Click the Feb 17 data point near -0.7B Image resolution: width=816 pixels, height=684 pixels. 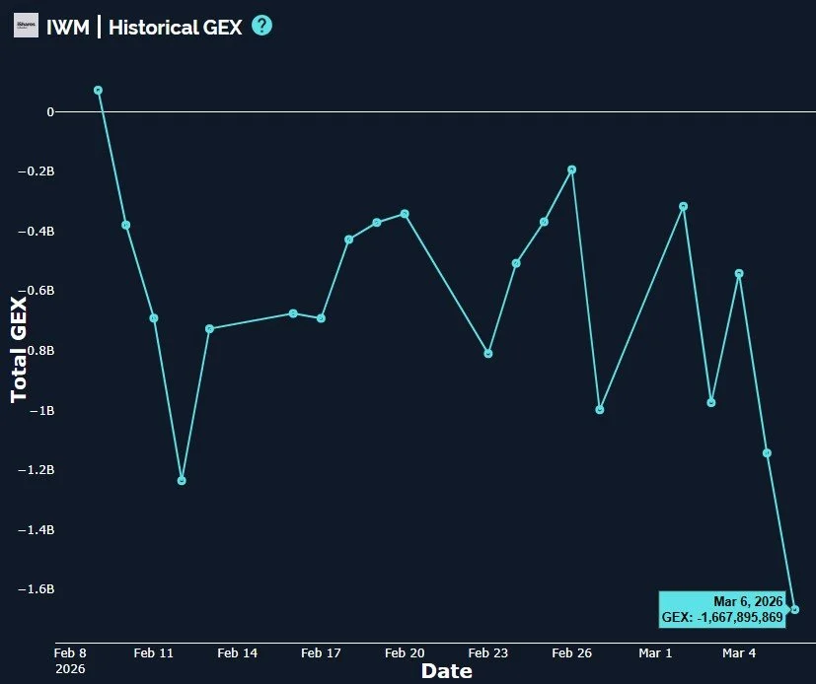coord(321,318)
